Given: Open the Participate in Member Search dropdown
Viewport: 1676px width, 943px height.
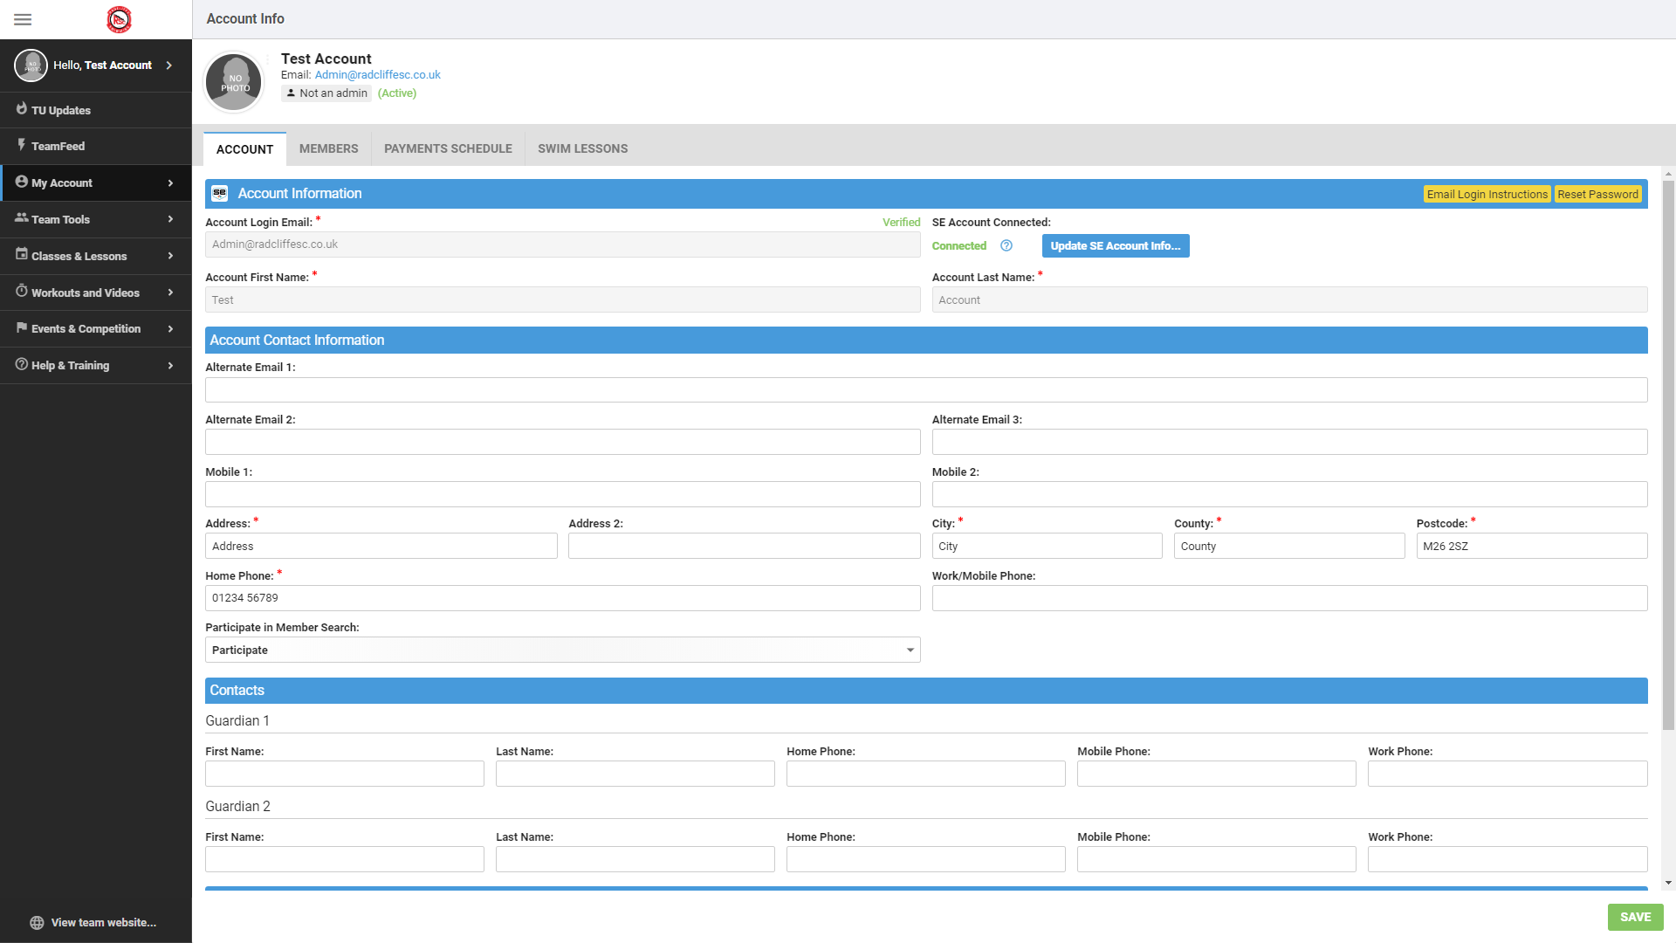Looking at the screenshot, I should pyautogui.click(x=910, y=650).
